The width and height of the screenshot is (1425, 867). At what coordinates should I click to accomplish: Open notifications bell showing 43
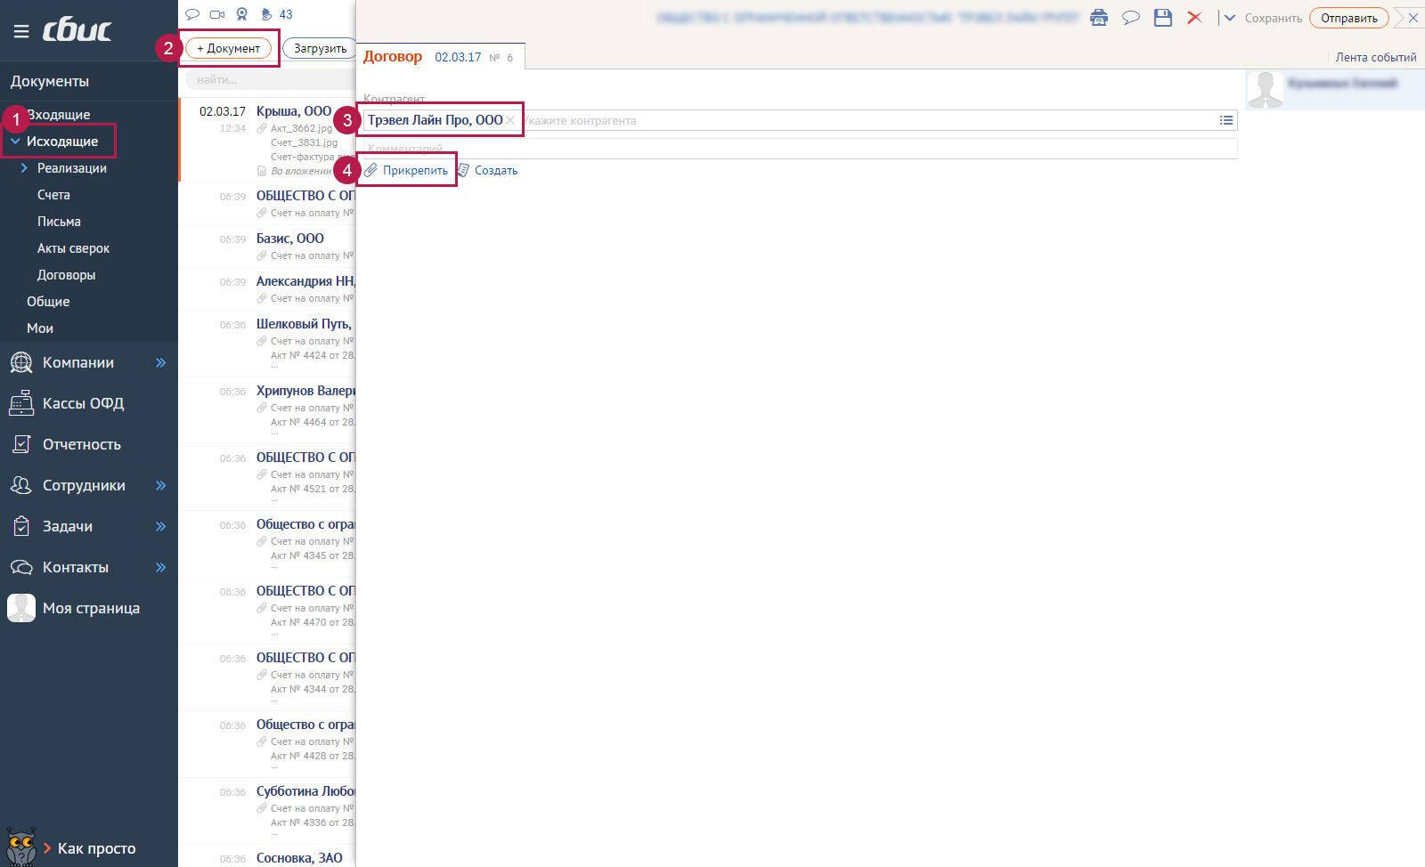tap(277, 14)
